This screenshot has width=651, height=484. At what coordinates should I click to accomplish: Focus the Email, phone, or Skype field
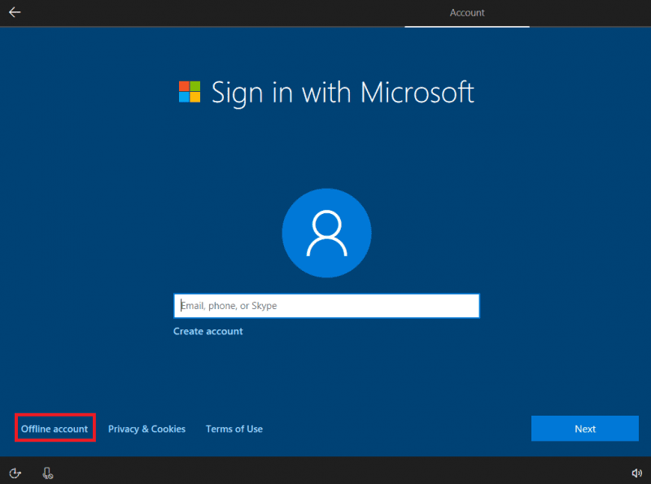(327, 306)
